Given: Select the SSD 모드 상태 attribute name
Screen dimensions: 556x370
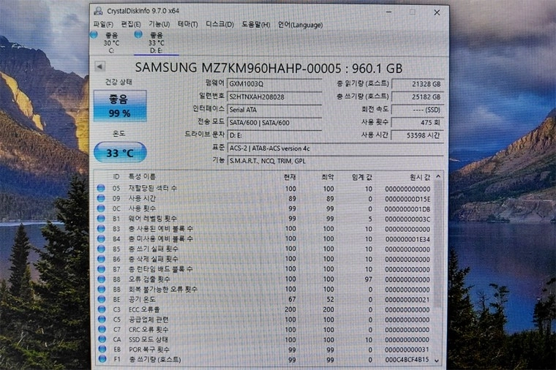Looking at the screenshot, I should (x=149, y=339).
